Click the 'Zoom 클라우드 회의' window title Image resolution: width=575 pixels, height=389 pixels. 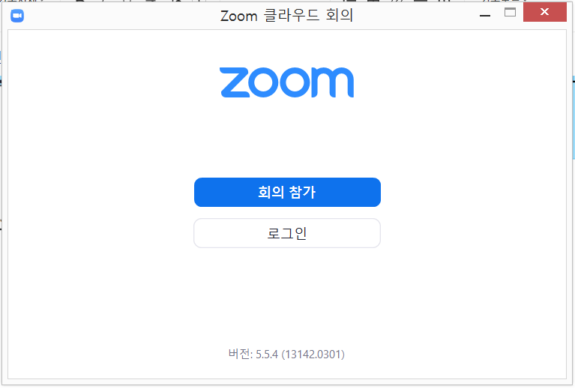click(286, 16)
